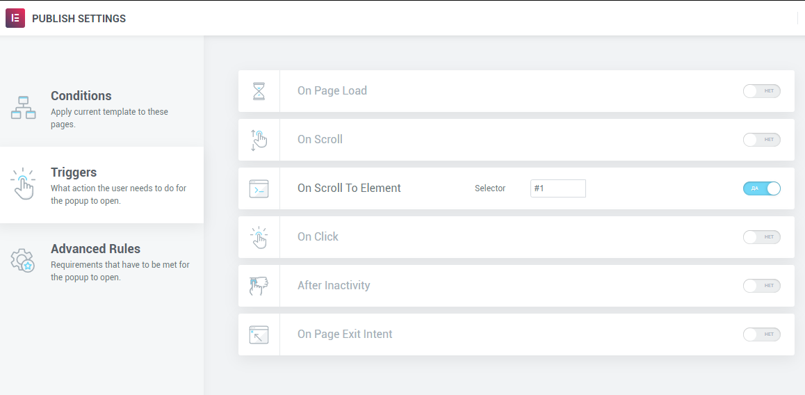Click the Advanced Rules gear icon
Screen dimensions: 805x395
pyautogui.click(x=23, y=260)
